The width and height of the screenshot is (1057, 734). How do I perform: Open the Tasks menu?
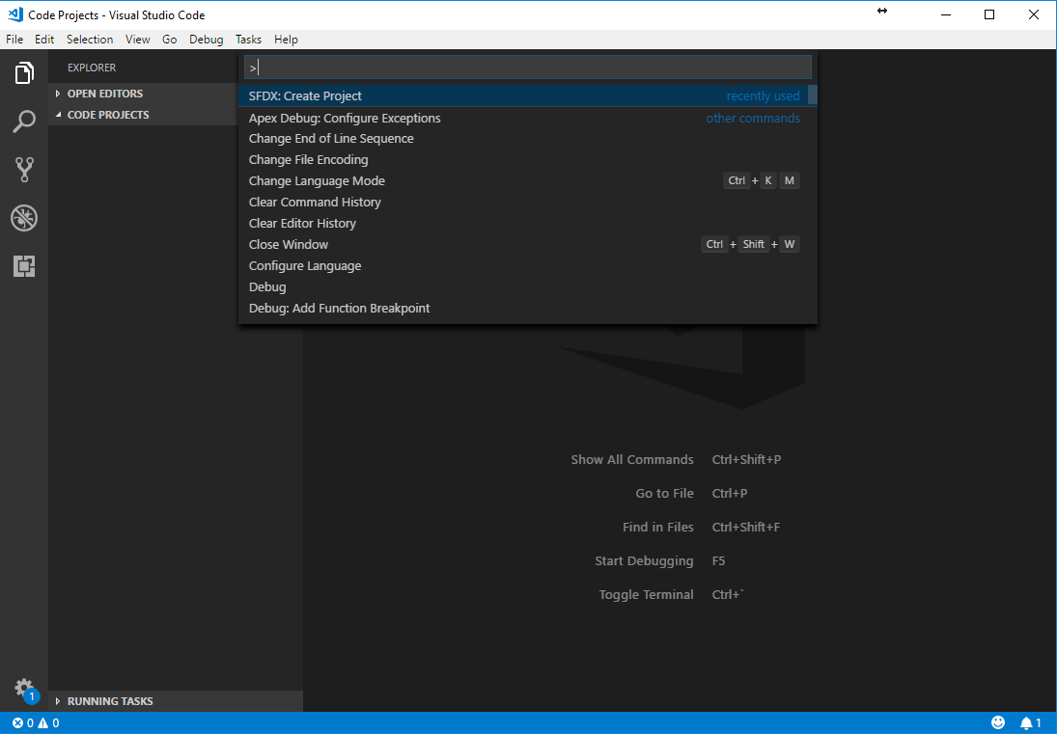tap(248, 39)
